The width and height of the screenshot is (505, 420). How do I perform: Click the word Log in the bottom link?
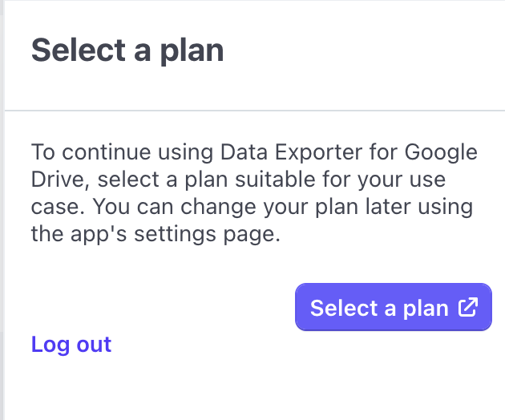(50, 345)
